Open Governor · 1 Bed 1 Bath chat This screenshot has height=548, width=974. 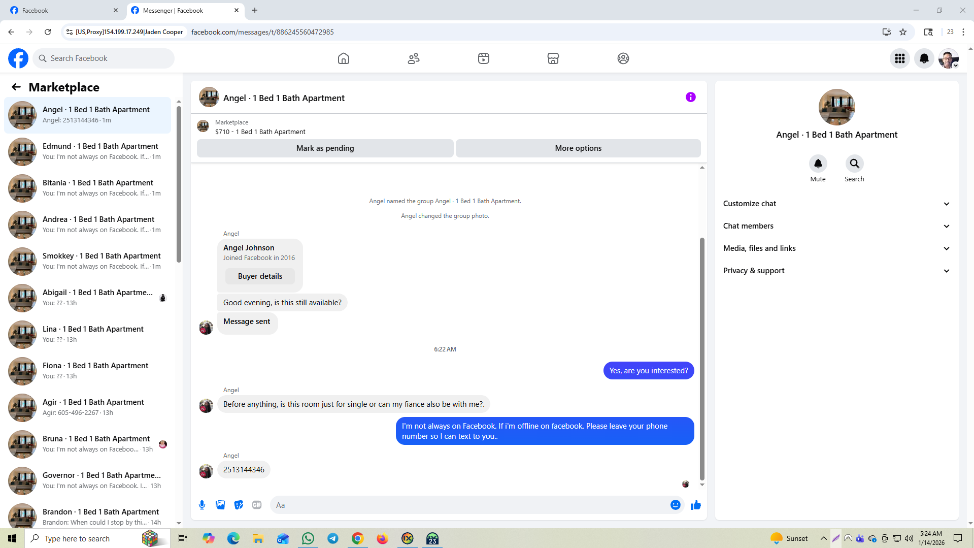point(87,481)
